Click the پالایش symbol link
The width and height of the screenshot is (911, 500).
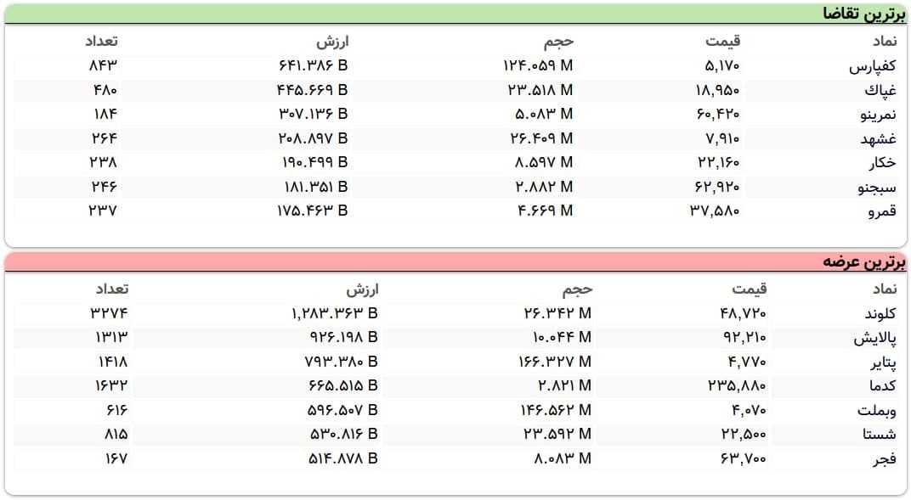pyautogui.click(x=875, y=339)
